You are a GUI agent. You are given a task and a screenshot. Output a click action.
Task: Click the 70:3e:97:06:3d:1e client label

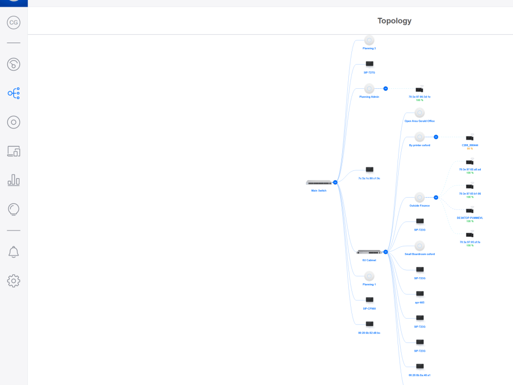[x=420, y=97]
